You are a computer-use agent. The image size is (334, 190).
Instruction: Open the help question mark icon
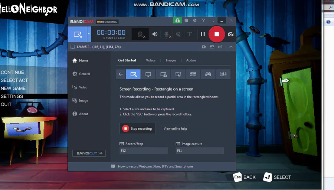tap(203, 20)
